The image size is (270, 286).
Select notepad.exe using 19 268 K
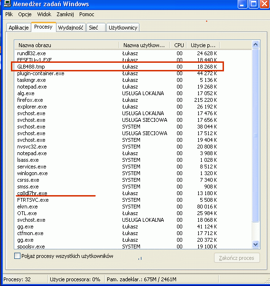pyautogui.click(x=117, y=87)
